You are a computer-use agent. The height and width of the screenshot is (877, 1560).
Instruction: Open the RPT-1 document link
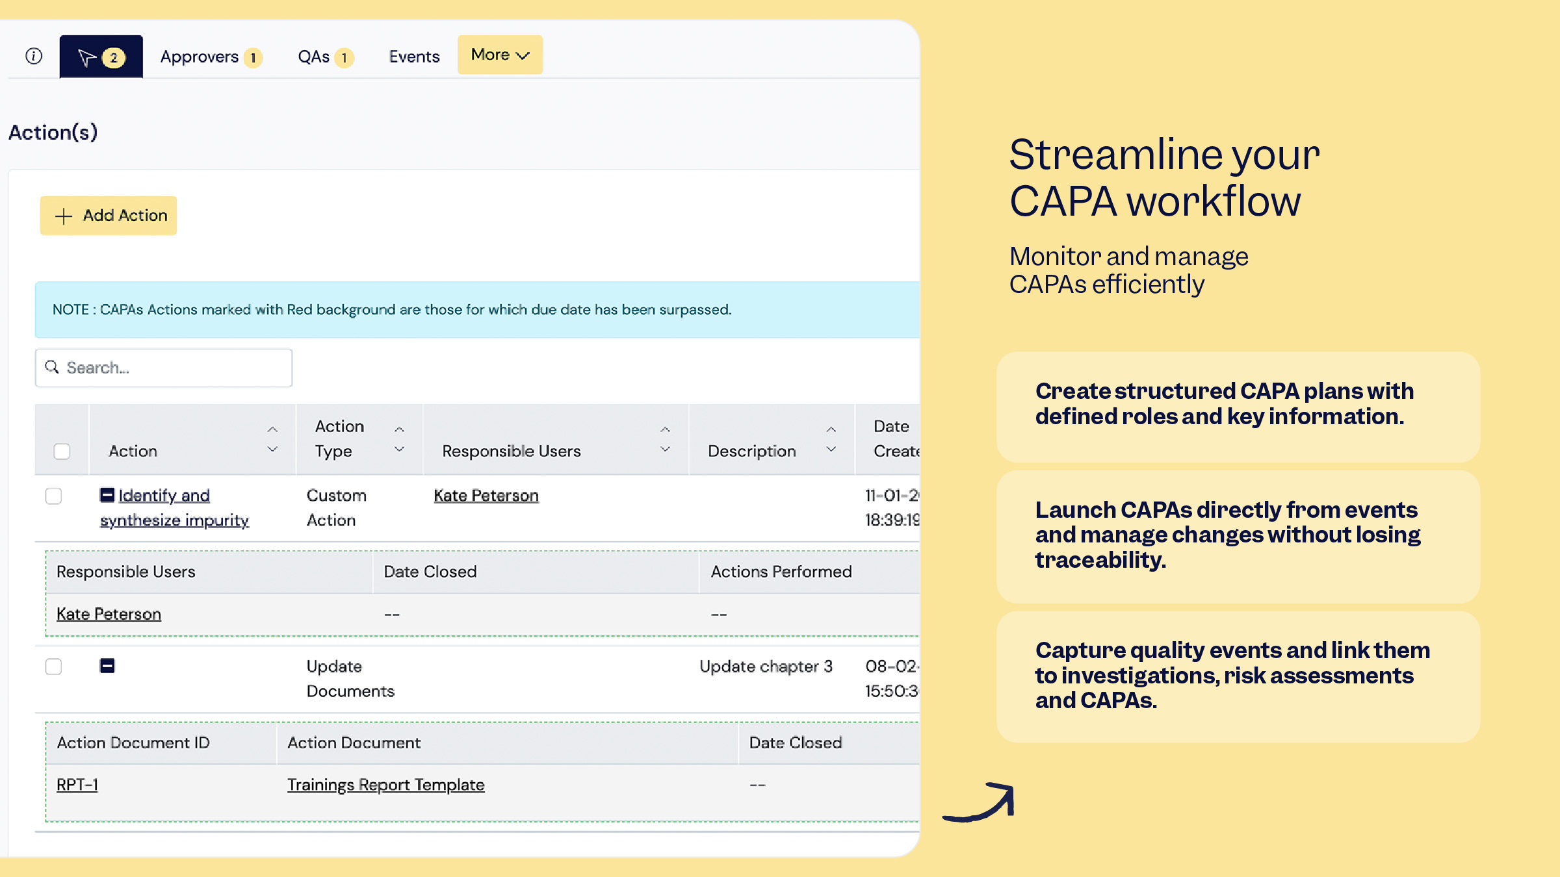click(77, 785)
